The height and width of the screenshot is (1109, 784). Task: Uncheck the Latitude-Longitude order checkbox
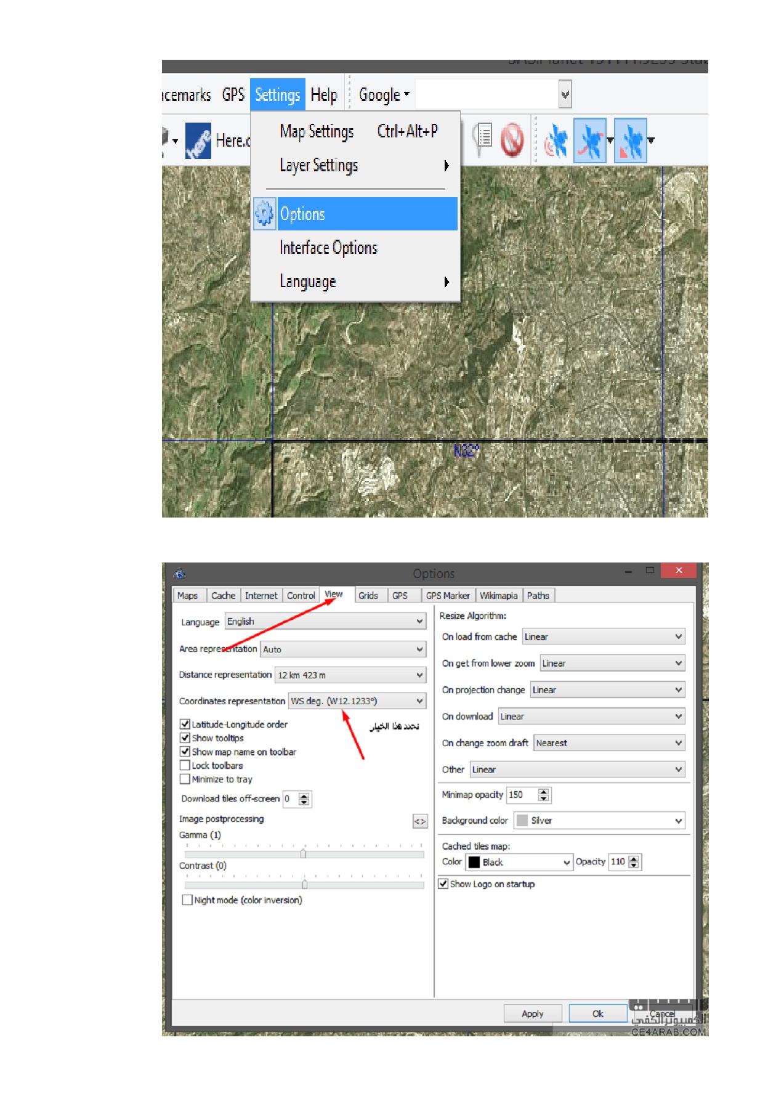click(x=185, y=724)
